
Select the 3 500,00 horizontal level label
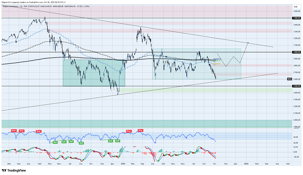pyautogui.click(x=297, y=18)
